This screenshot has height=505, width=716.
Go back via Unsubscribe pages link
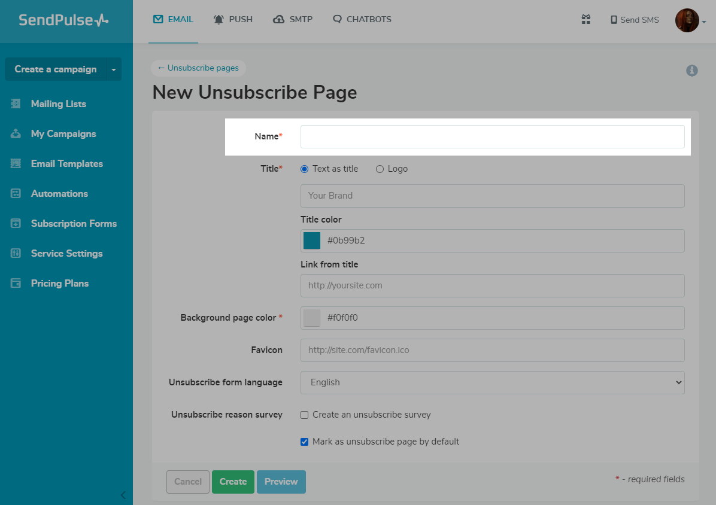198,68
